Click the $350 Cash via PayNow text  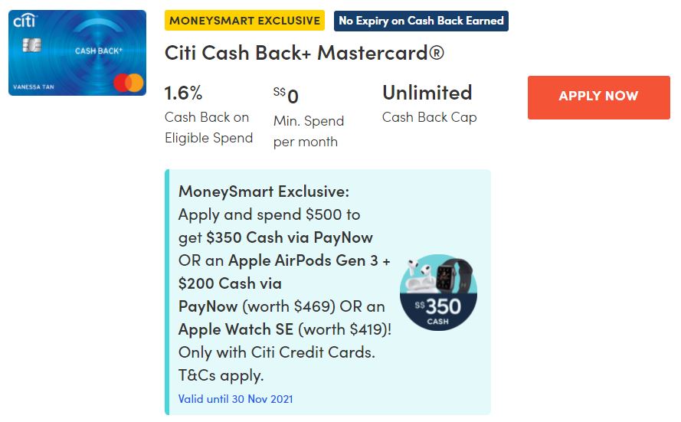[x=290, y=237]
